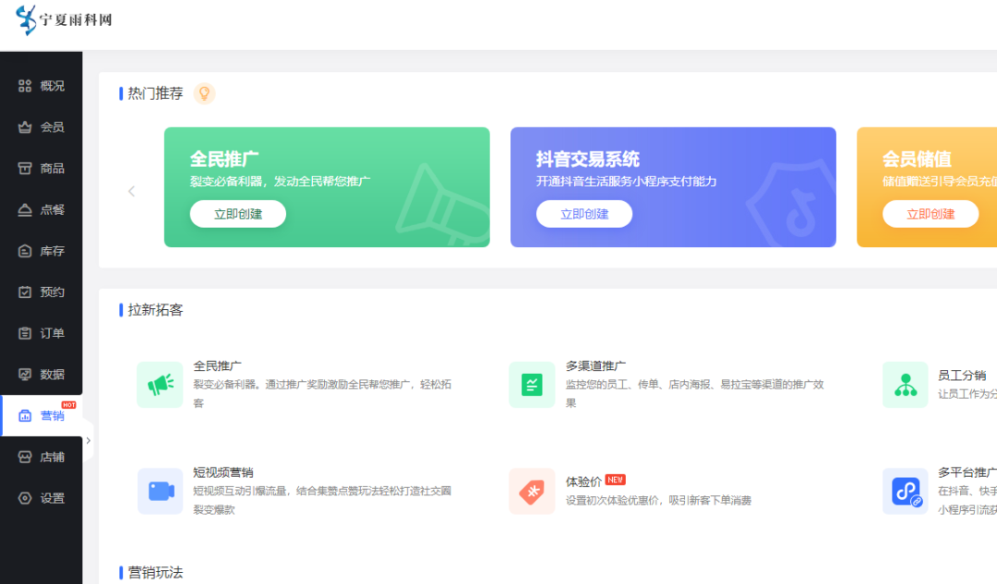
Task: Open the 员工分销 title link
Action: 962,375
